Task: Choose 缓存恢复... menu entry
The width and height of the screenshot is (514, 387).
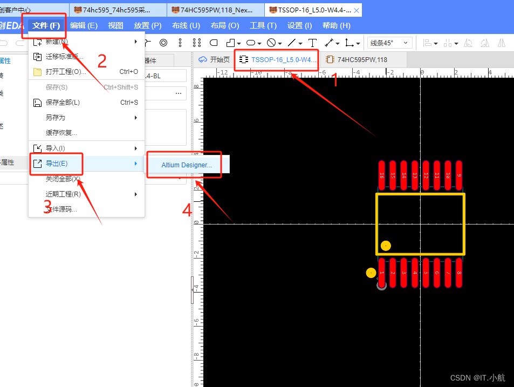Action: [86, 133]
